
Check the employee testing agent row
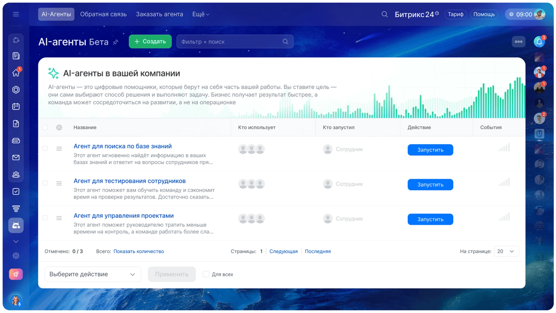click(x=45, y=183)
